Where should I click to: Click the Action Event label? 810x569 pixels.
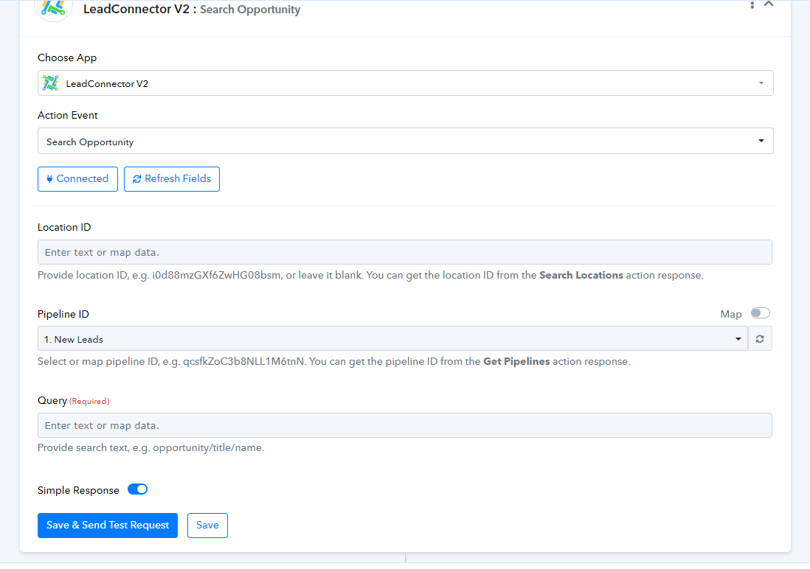[68, 115]
